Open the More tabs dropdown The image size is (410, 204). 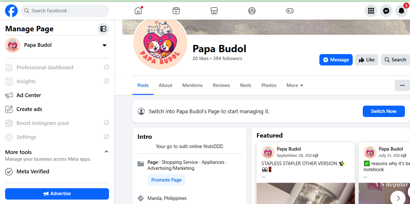(295, 85)
